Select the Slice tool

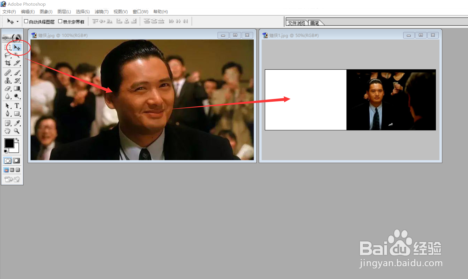17,63
